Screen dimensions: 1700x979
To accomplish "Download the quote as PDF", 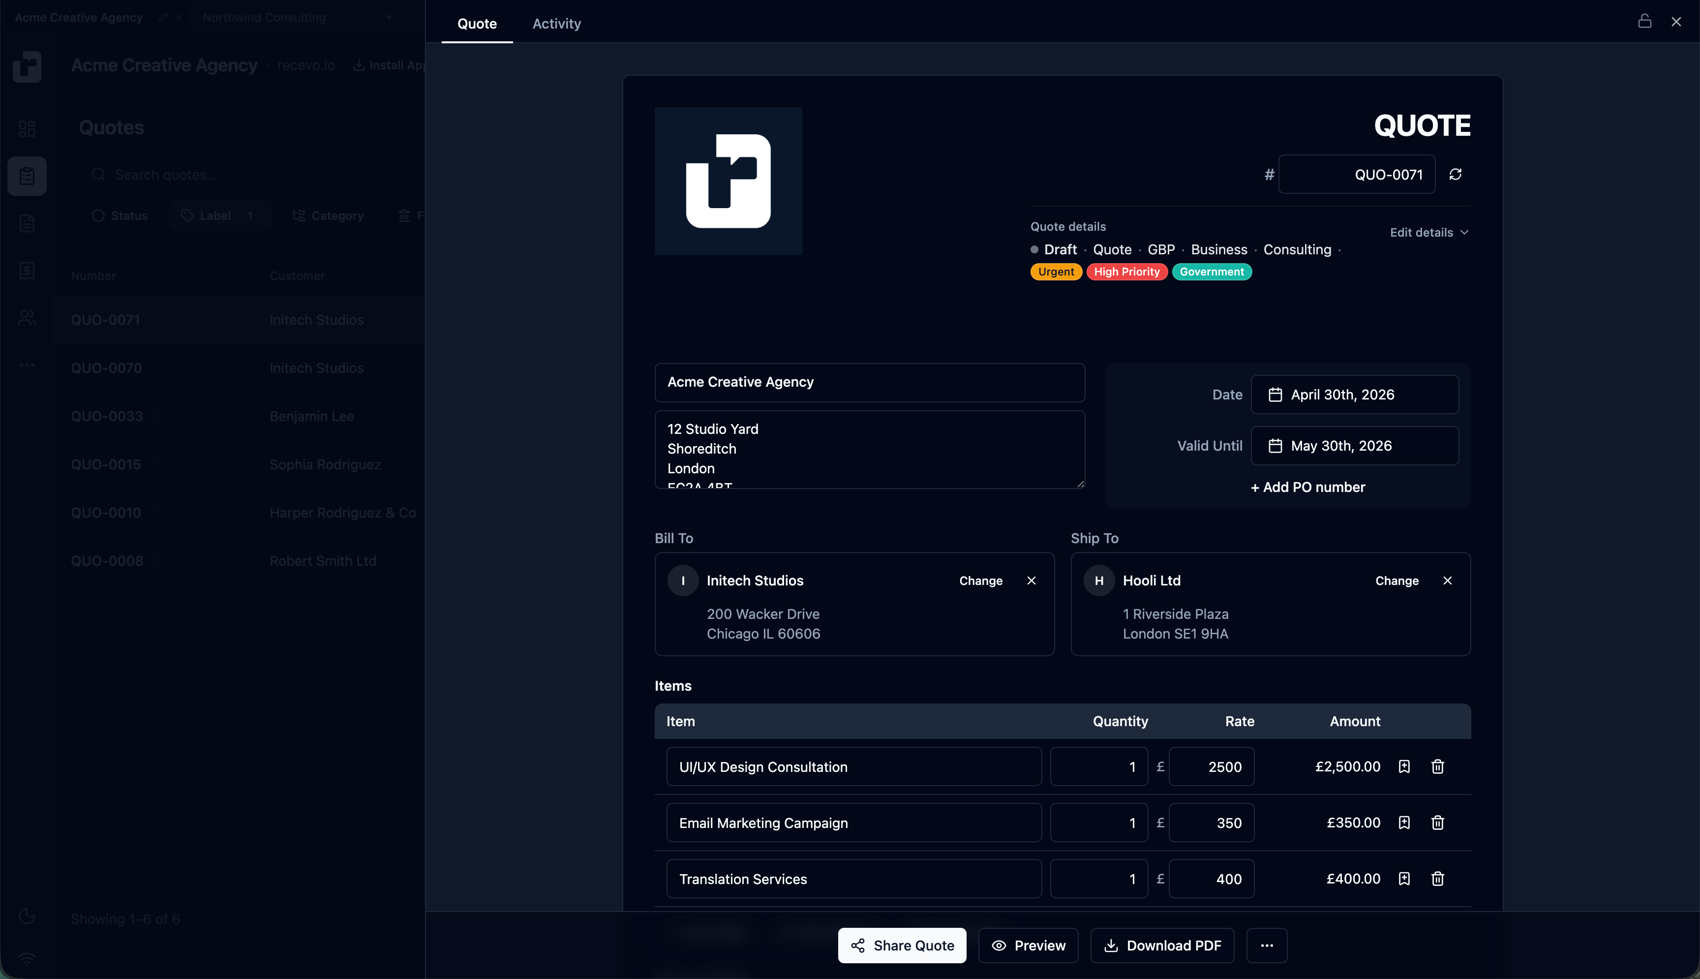I will 1162,946.
